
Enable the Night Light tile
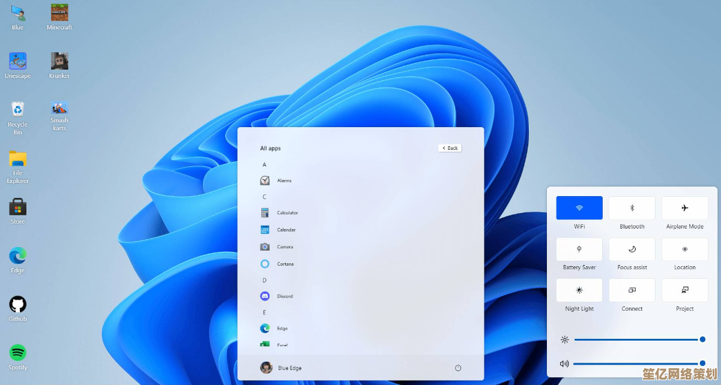tap(579, 290)
